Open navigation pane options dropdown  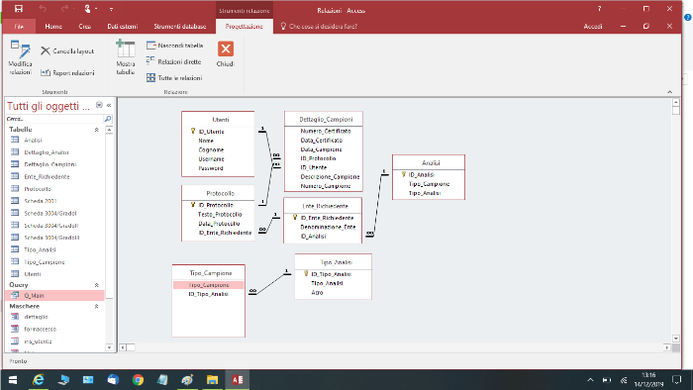99,105
